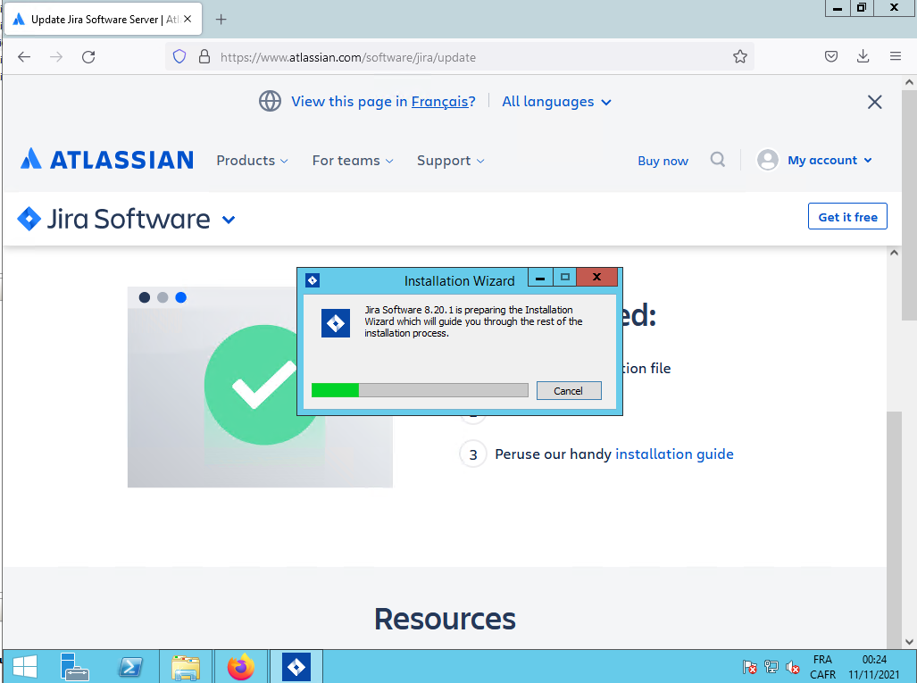The height and width of the screenshot is (683, 917).
Task: Click the Action Center flag tray icon
Action: (749, 667)
